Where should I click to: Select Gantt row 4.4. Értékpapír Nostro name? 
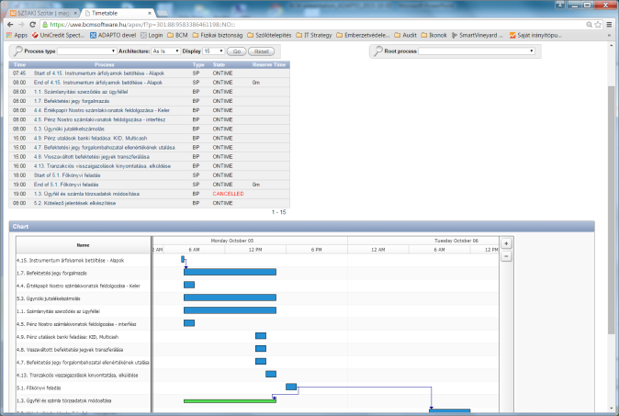[x=78, y=286]
